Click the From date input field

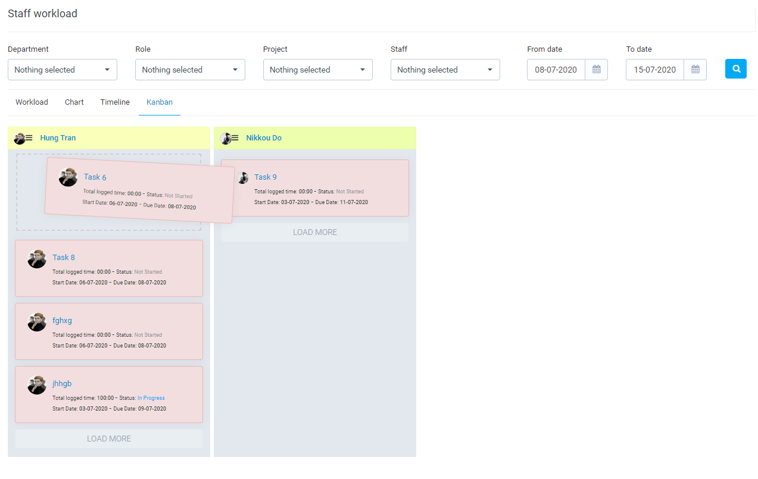coord(556,70)
